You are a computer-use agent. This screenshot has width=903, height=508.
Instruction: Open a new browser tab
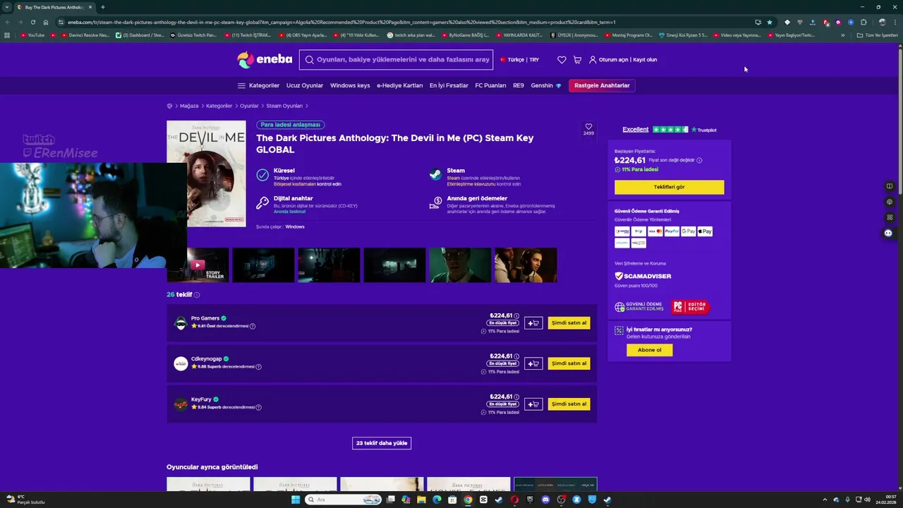(x=103, y=7)
